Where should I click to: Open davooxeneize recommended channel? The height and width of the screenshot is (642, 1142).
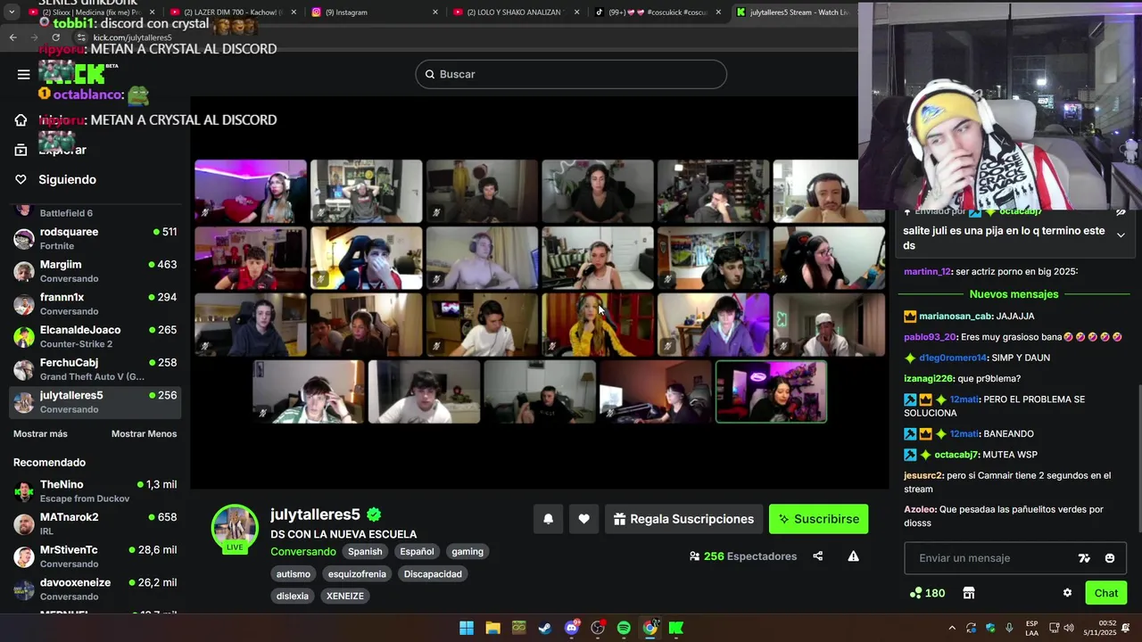[95, 589]
